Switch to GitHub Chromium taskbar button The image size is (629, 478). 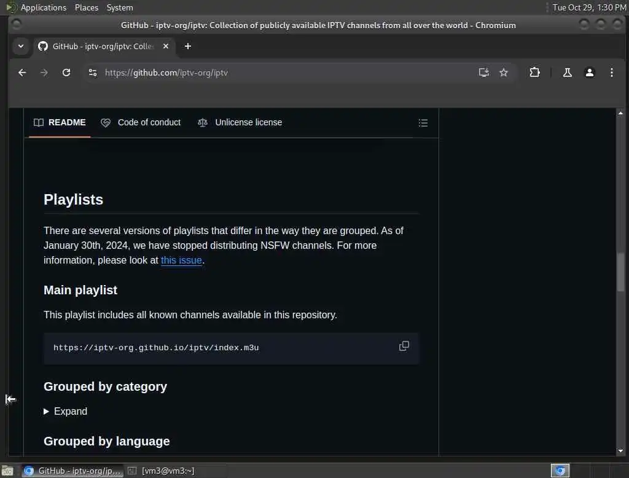72,471
